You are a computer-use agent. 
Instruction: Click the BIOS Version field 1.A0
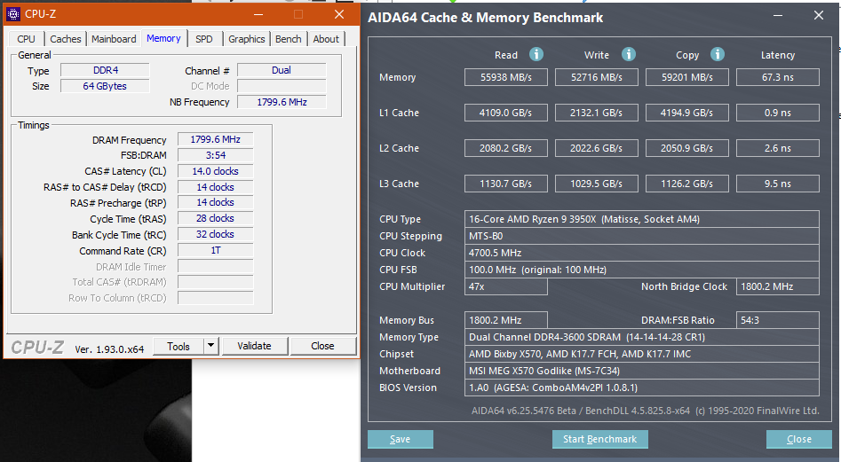point(641,388)
